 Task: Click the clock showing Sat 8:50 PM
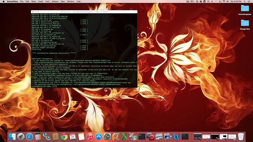236,1
